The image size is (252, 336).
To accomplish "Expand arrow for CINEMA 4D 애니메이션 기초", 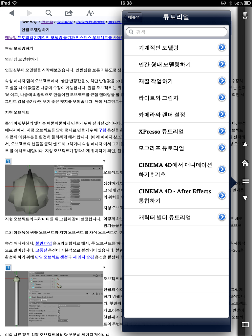I will 222,169.
